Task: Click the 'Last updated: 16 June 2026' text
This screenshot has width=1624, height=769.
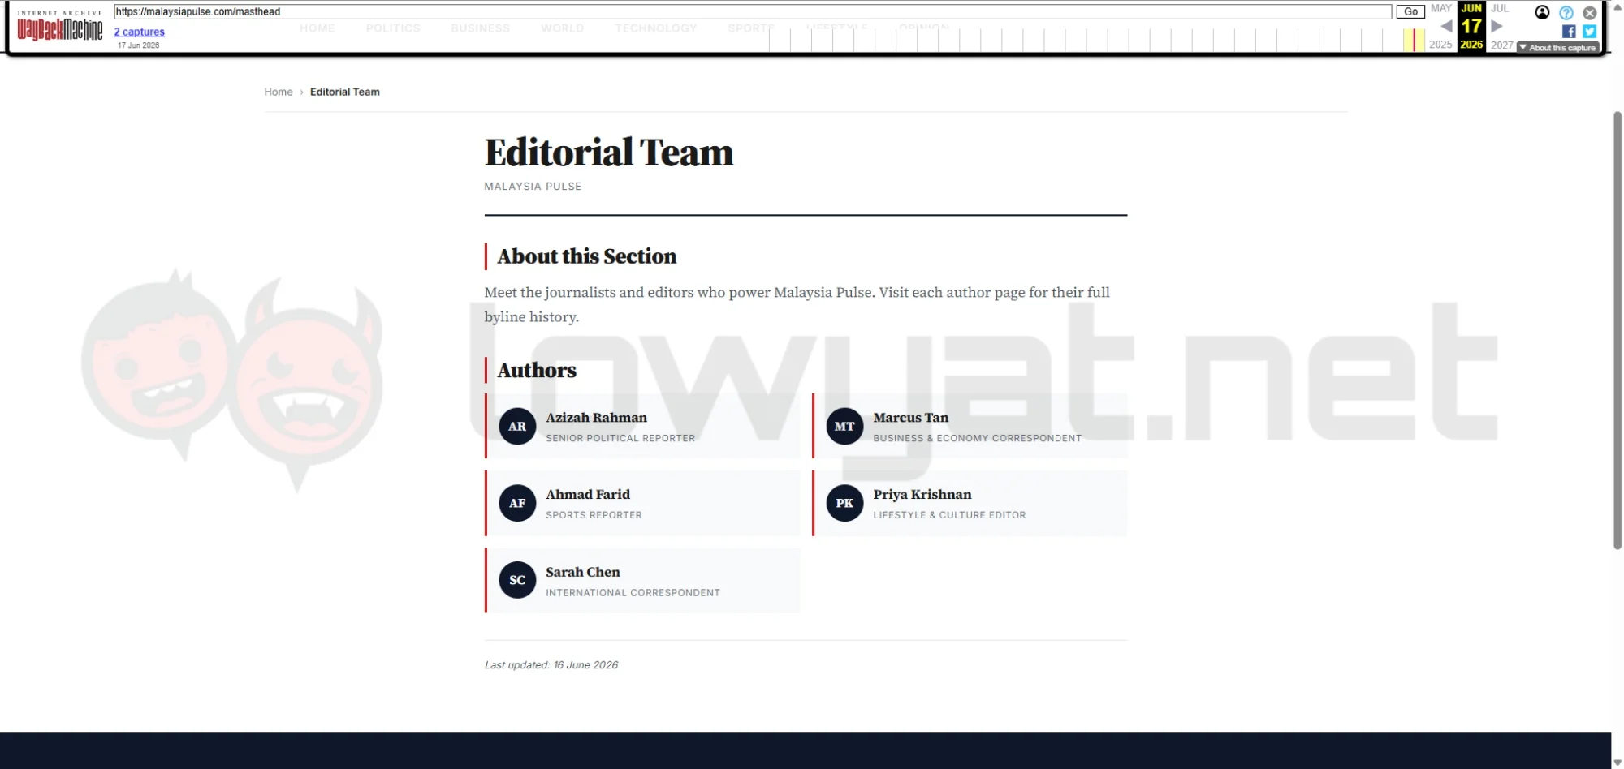Action: tap(551, 664)
